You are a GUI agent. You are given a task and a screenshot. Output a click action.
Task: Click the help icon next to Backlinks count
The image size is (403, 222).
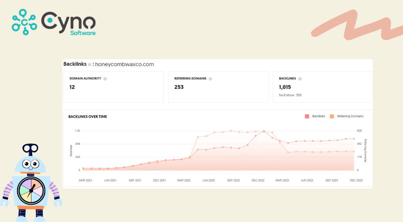(300, 79)
